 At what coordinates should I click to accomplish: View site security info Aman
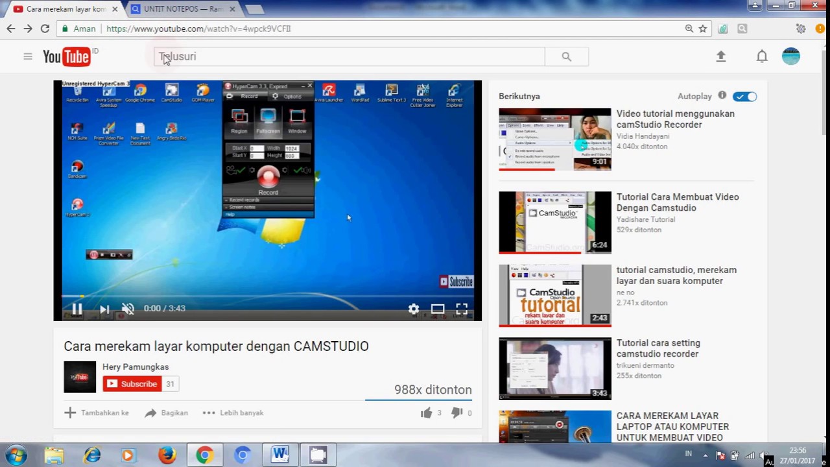click(x=78, y=29)
